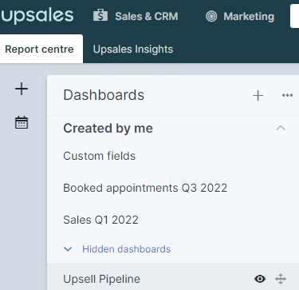
Task: Click the Sales & CRM briefcase icon
Action: point(100,16)
